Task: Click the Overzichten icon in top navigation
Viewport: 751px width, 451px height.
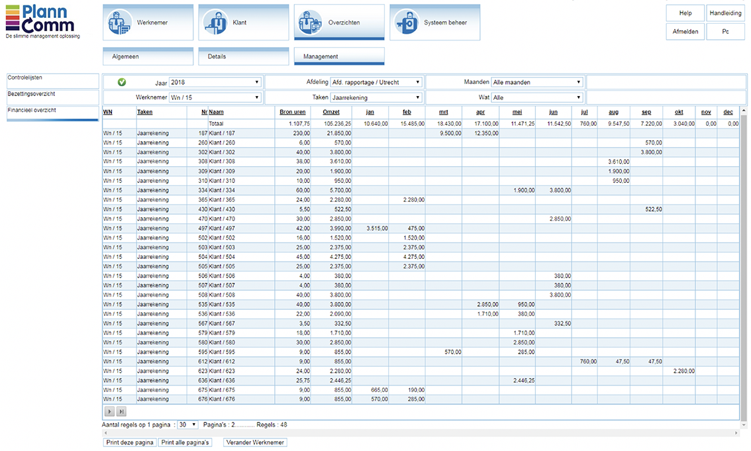Action: point(310,23)
